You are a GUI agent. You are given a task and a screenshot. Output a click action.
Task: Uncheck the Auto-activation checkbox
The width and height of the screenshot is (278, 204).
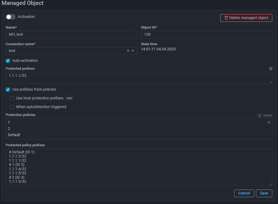[x=8, y=61]
